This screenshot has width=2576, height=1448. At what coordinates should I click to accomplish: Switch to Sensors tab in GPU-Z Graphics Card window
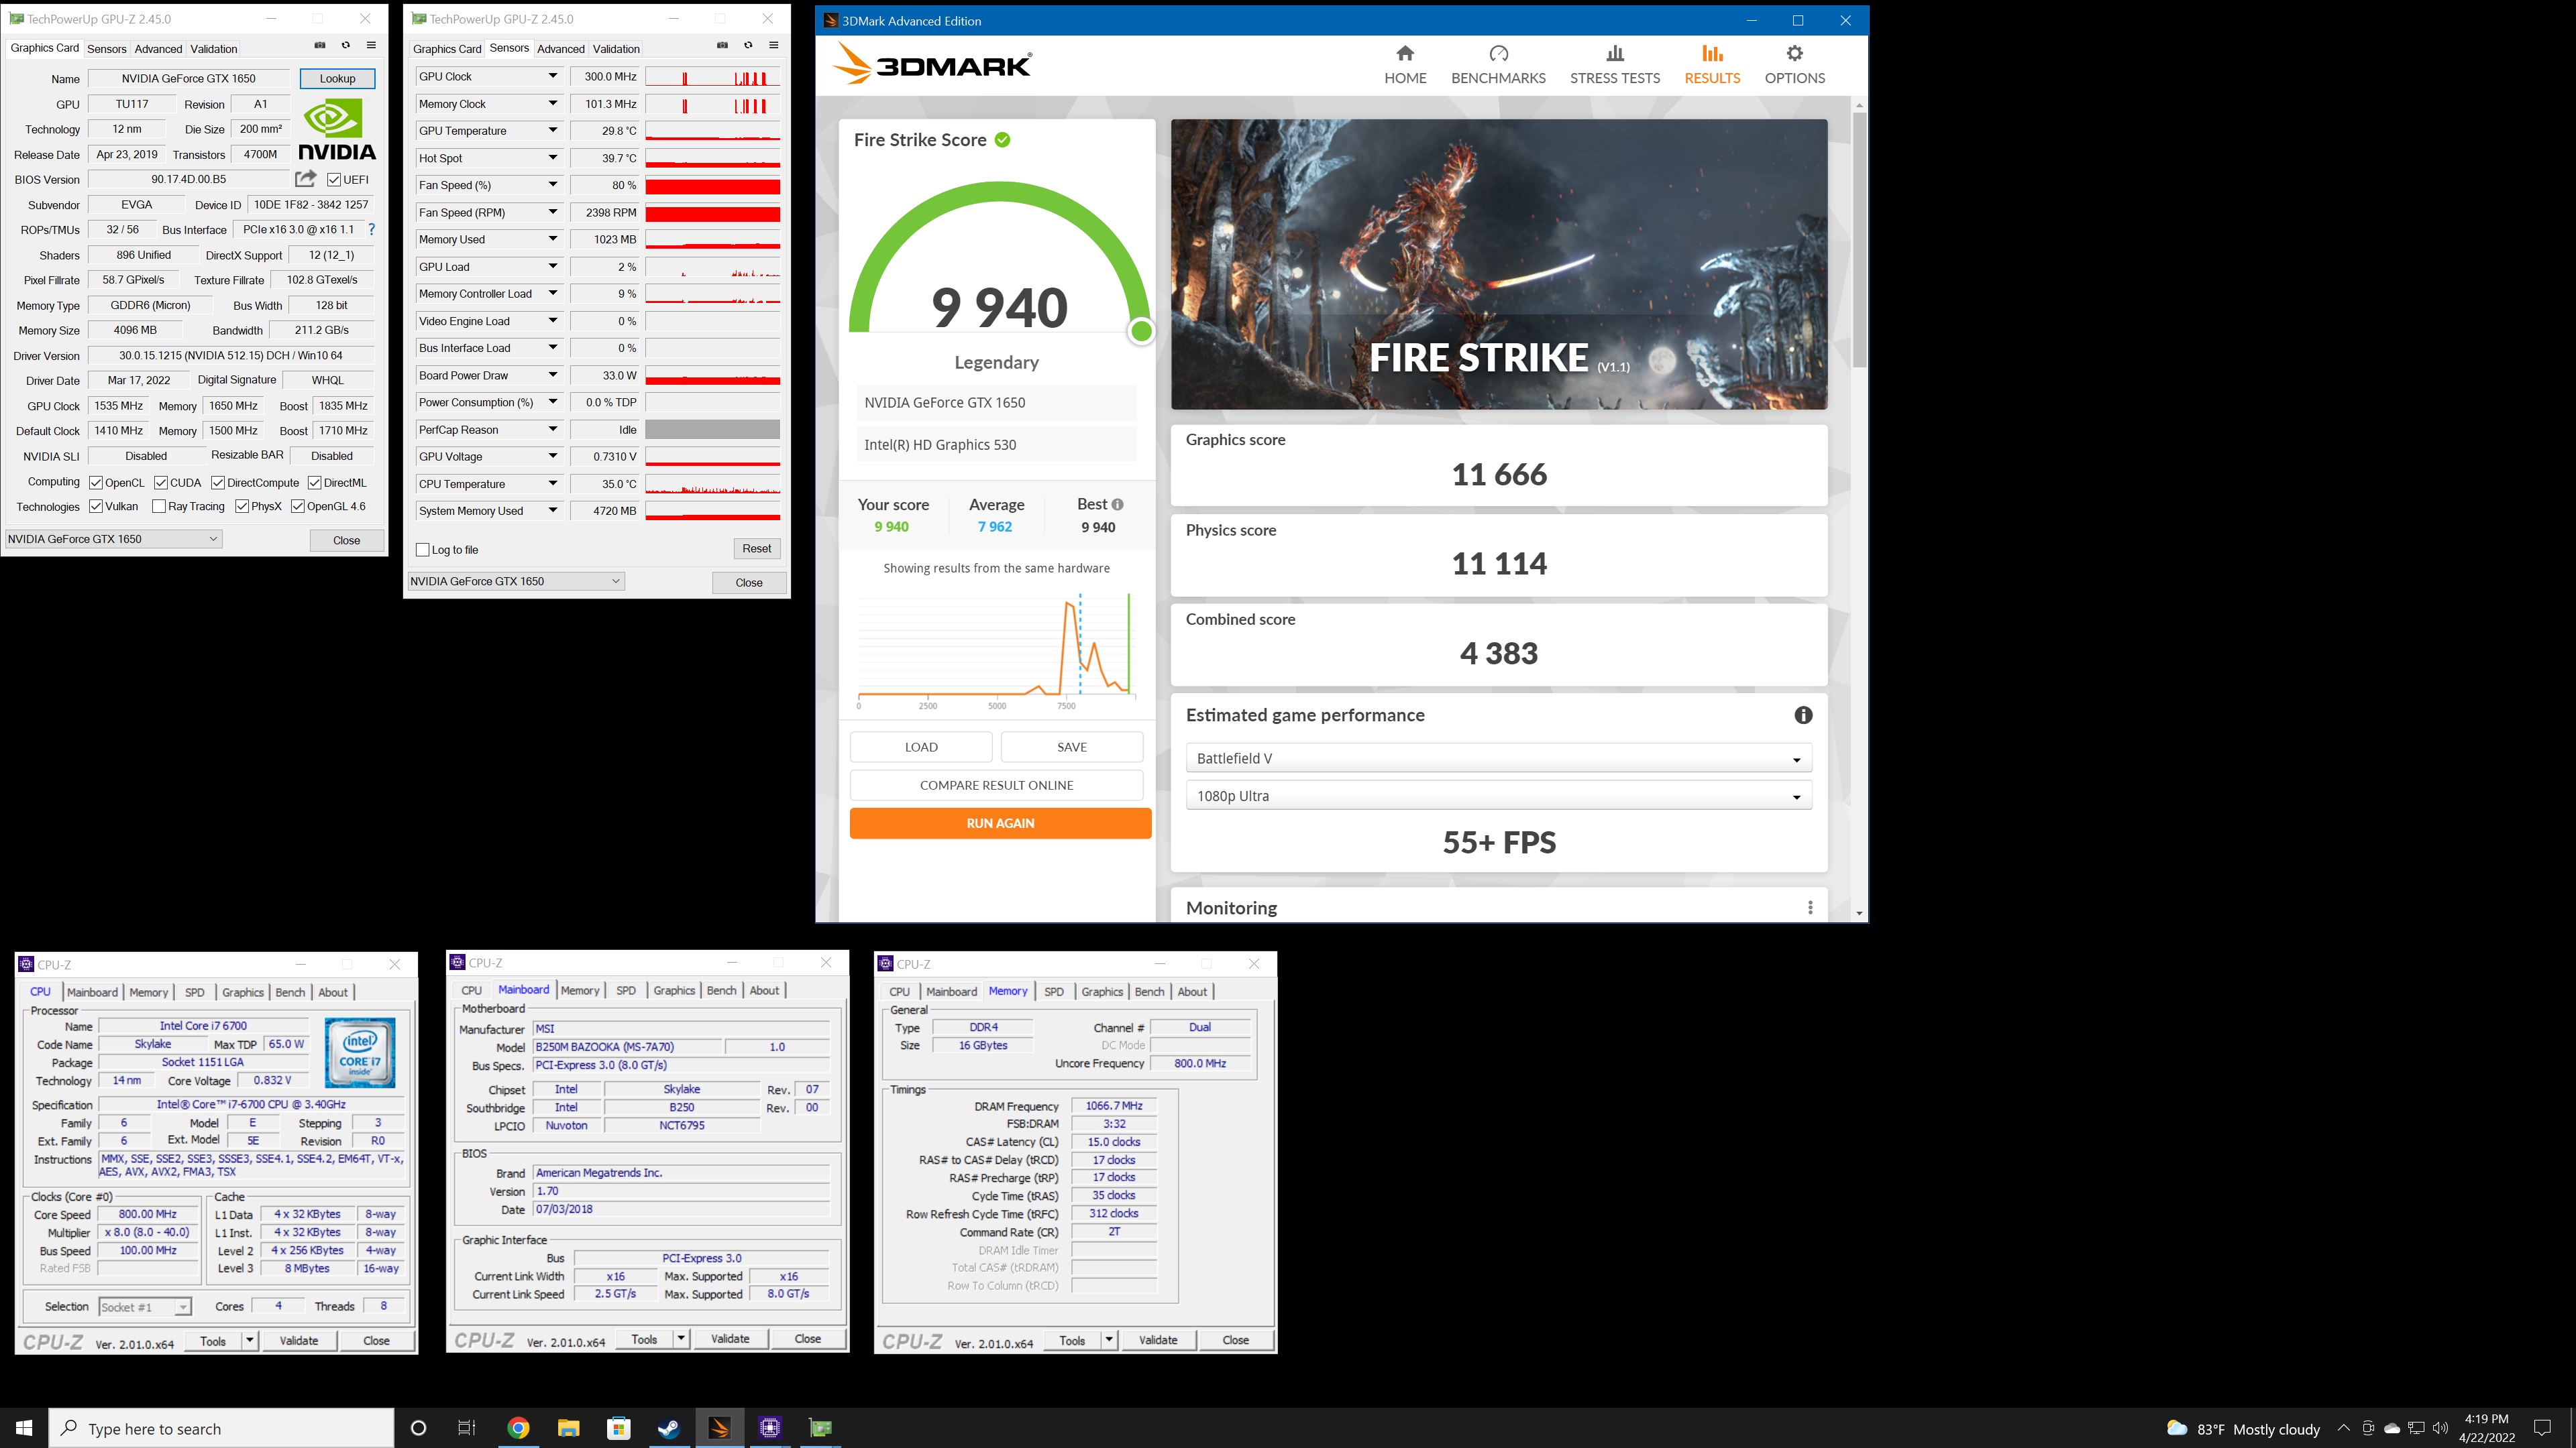tap(106, 49)
